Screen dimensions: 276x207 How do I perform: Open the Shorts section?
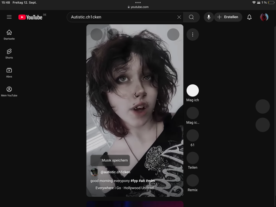click(x=9, y=54)
